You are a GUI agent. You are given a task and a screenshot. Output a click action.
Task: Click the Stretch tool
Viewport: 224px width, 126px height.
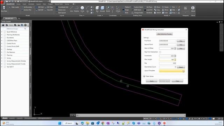click(157, 13)
